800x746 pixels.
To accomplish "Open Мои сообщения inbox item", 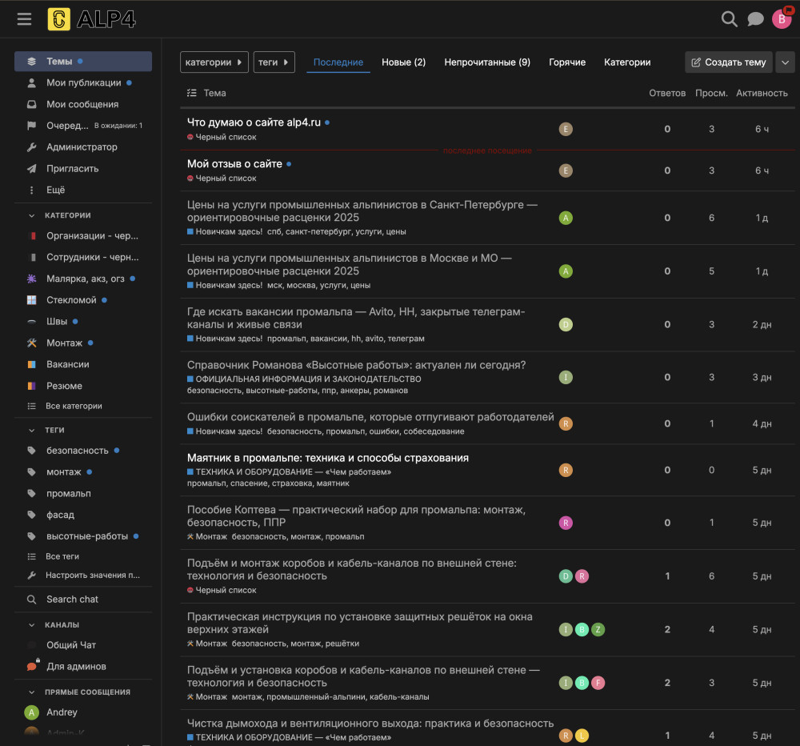I will coord(82,104).
